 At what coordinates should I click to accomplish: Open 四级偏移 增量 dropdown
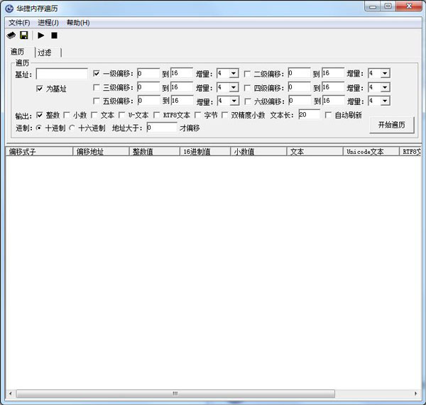point(385,87)
